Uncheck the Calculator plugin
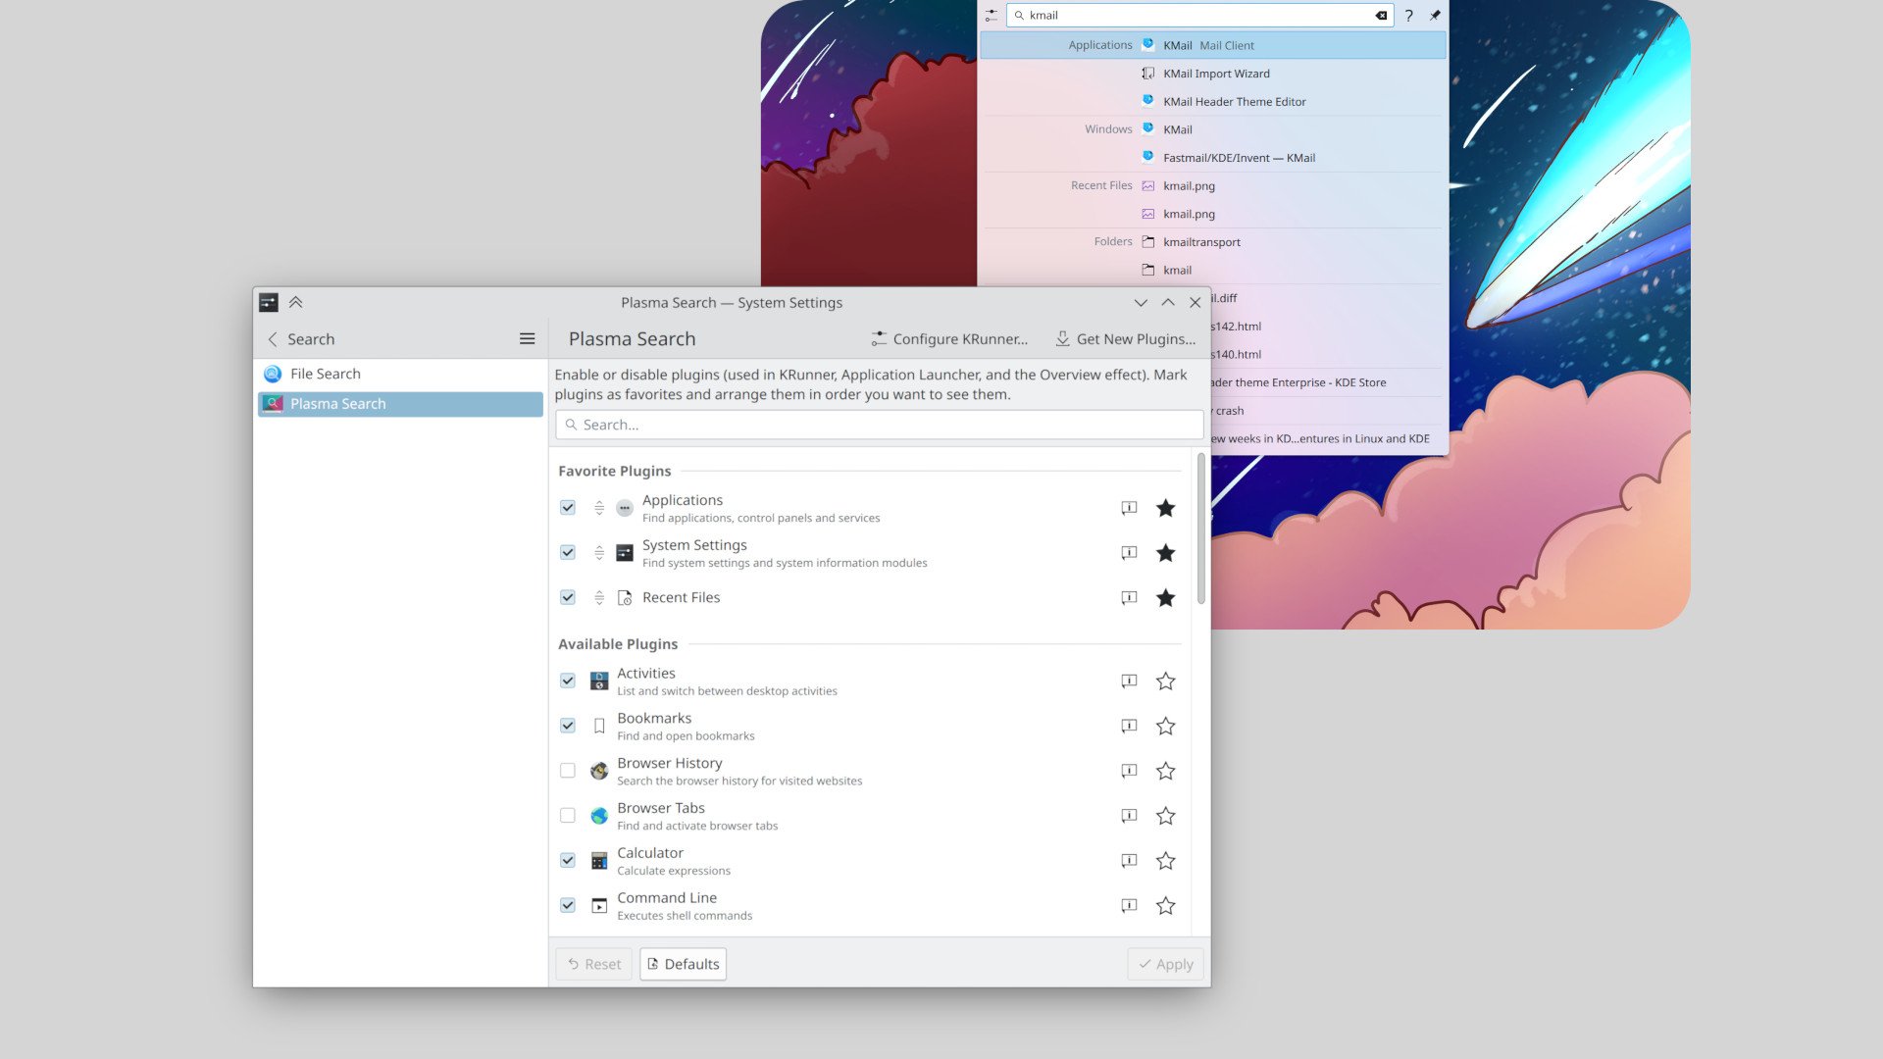This screenshot has width=1883, height=1059. [568, 861]
